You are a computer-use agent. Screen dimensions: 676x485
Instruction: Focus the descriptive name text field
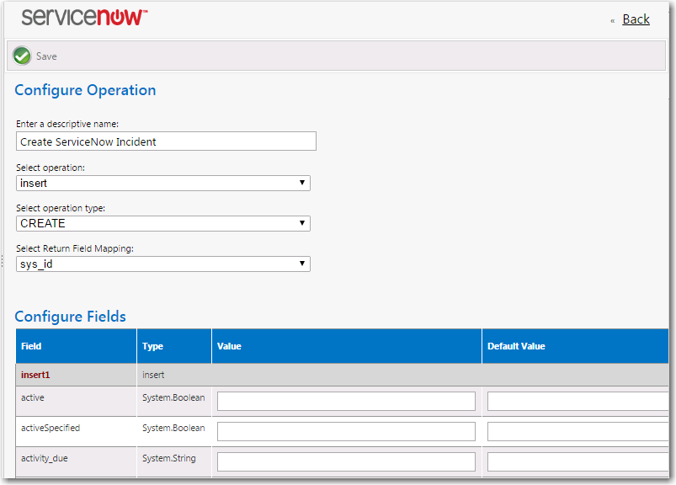tap(166, 141)
